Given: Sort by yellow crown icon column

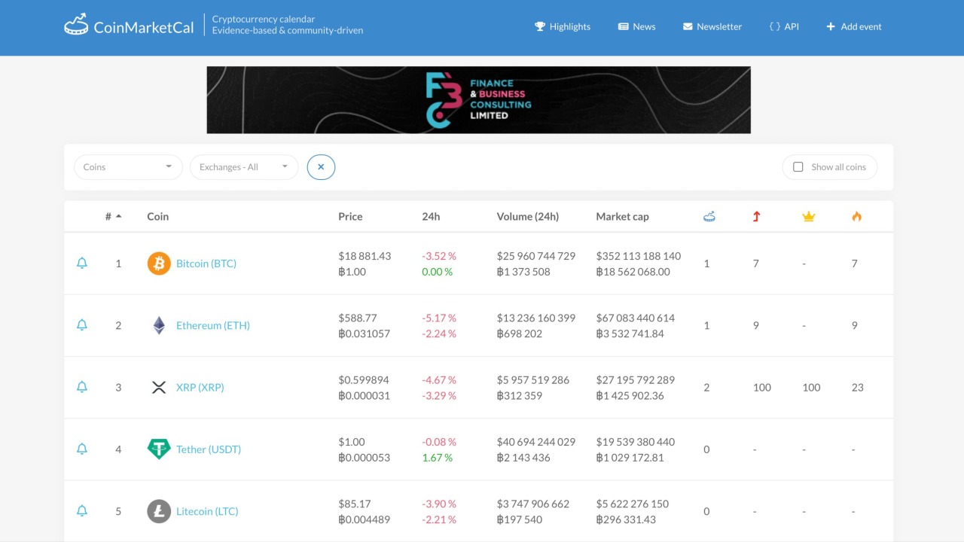Looking at the screenshot, I should (809, 217).
